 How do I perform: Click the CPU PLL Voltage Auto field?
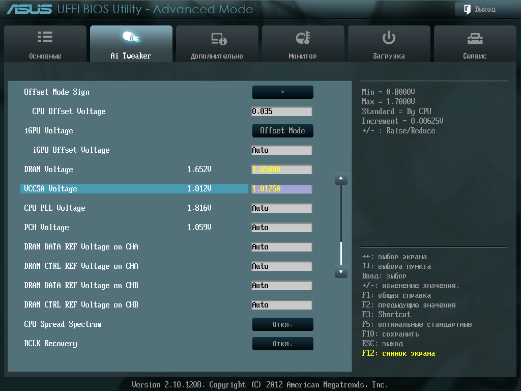282,208
